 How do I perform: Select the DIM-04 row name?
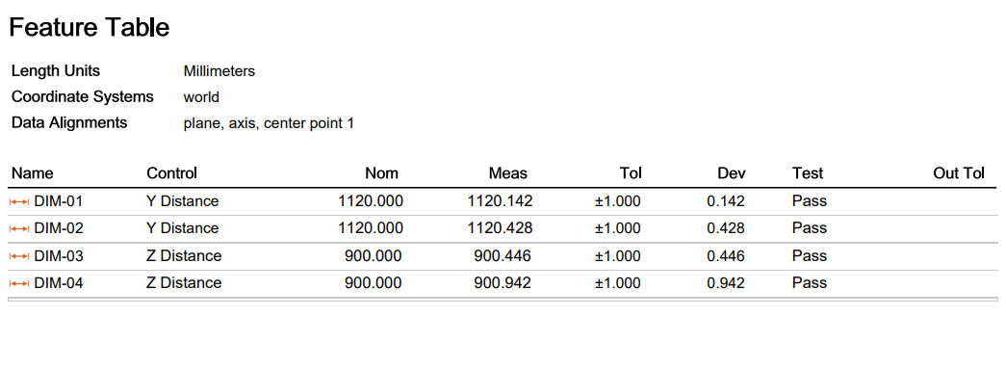(x=59, y=283)
